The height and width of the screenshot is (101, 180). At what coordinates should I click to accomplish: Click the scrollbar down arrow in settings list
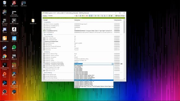point(124,79)
